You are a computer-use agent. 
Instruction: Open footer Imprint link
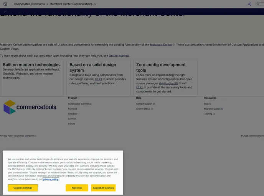click(31, 136)
